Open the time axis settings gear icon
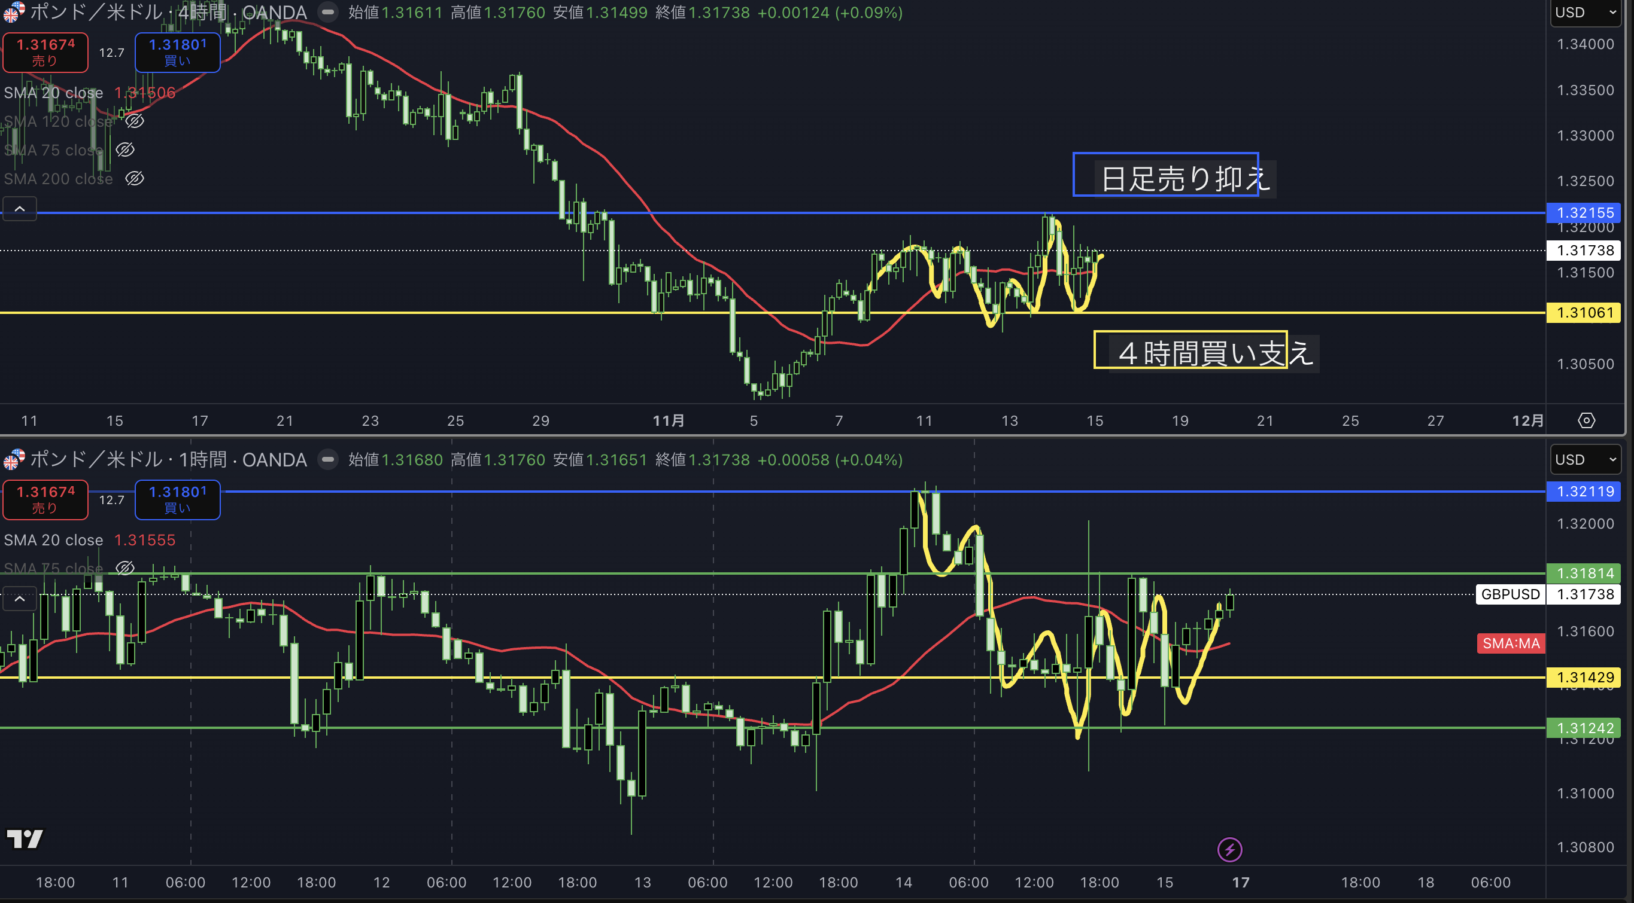 pos(1587,420)
